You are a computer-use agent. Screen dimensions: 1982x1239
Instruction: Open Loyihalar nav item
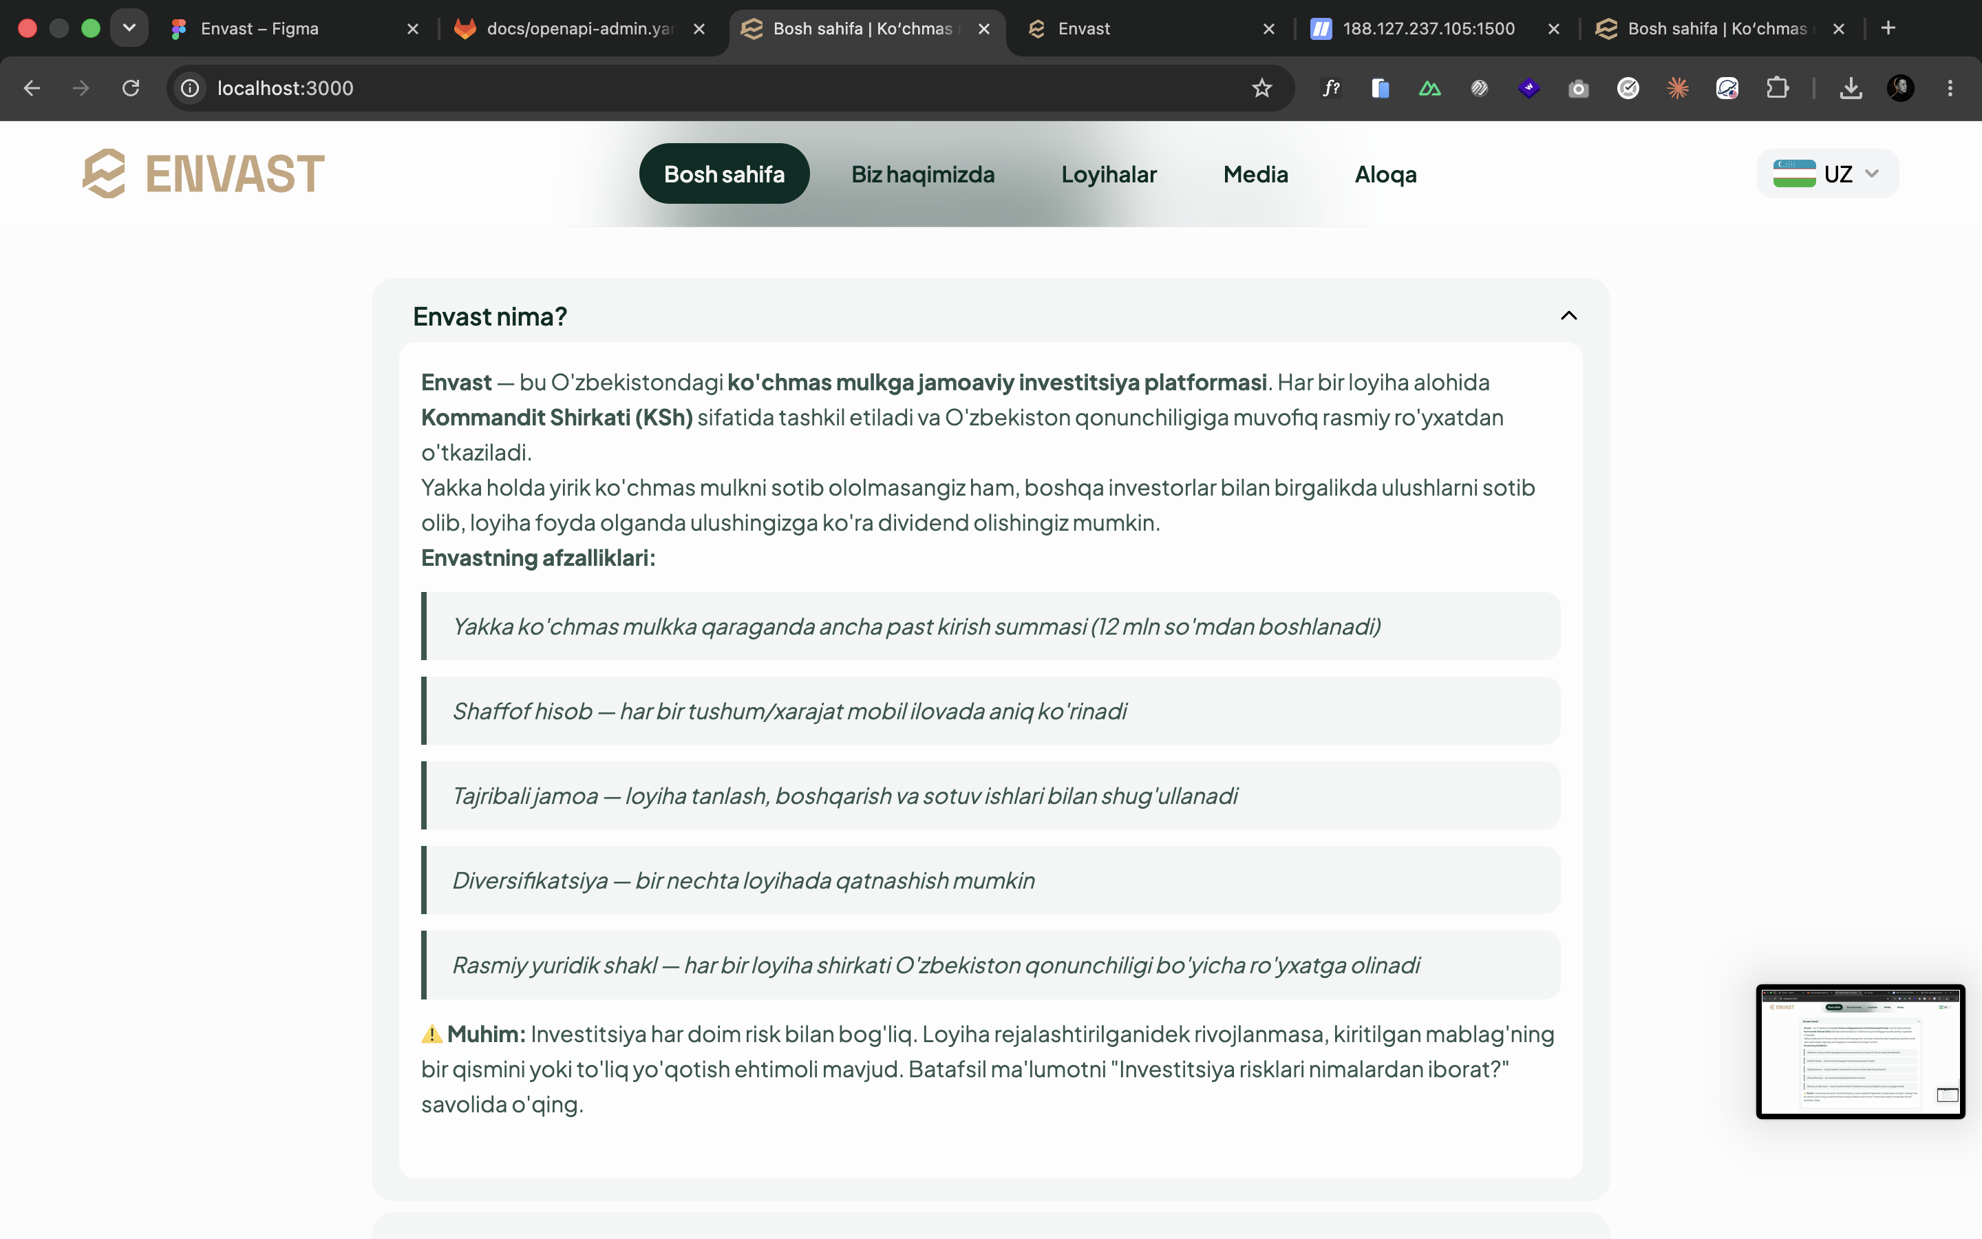(1109, 173)
